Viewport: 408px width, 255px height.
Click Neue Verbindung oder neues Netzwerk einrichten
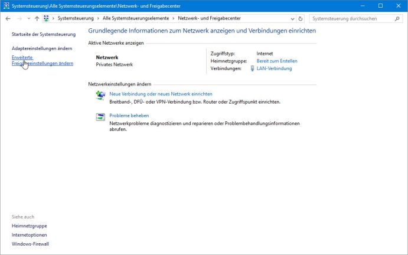coord(161,94)
